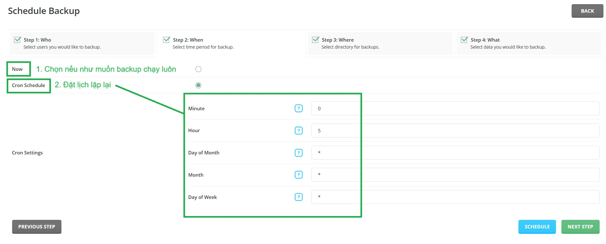The image size is (606, 244).
Task: Click the PREVIOUS STEP button
Action: 37,227
